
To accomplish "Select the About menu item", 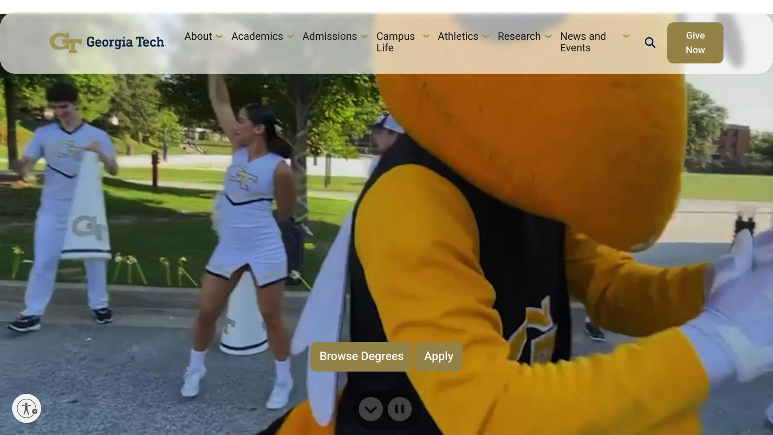I will click(198, 36).
